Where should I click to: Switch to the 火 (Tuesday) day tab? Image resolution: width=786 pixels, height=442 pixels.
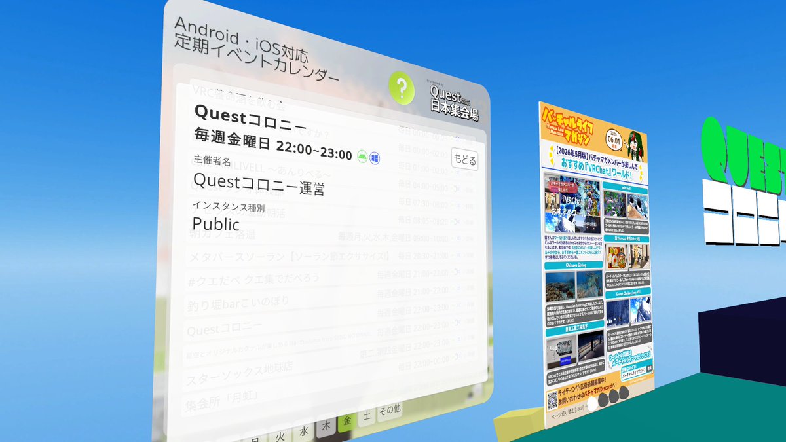tap(280, 435)
